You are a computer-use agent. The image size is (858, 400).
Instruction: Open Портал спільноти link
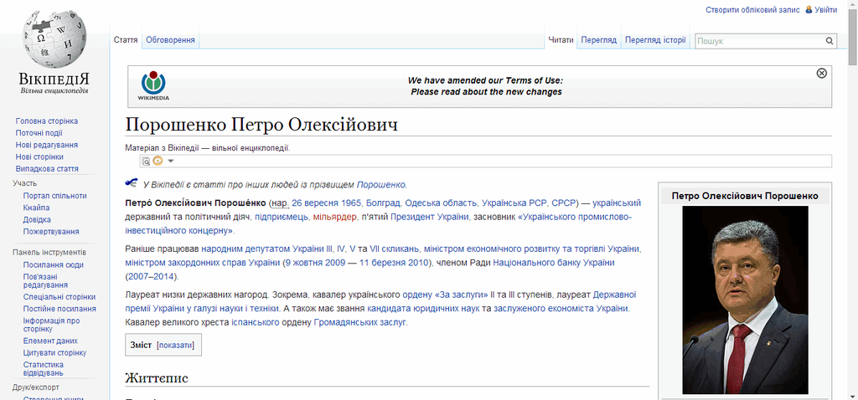coord(54,196)
